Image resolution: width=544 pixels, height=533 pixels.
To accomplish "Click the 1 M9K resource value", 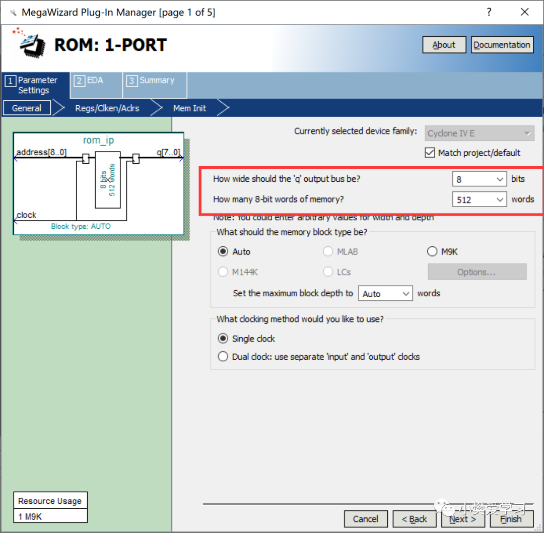I will click(x=30, y=517).
